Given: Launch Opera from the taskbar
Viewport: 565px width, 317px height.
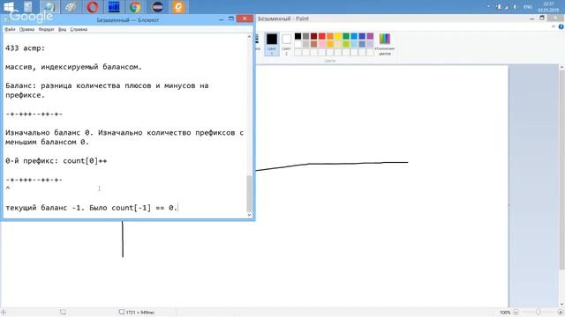Looking at the screenshot, I should point(93,7).
